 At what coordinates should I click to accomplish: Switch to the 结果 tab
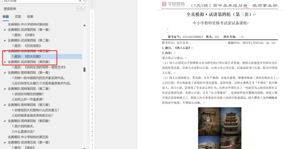(30, 17)
